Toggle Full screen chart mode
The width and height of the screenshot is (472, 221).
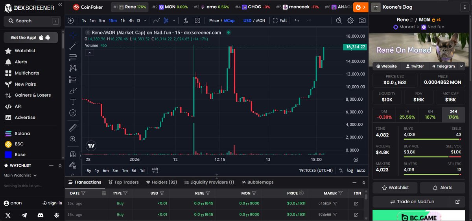pos(280,20)
